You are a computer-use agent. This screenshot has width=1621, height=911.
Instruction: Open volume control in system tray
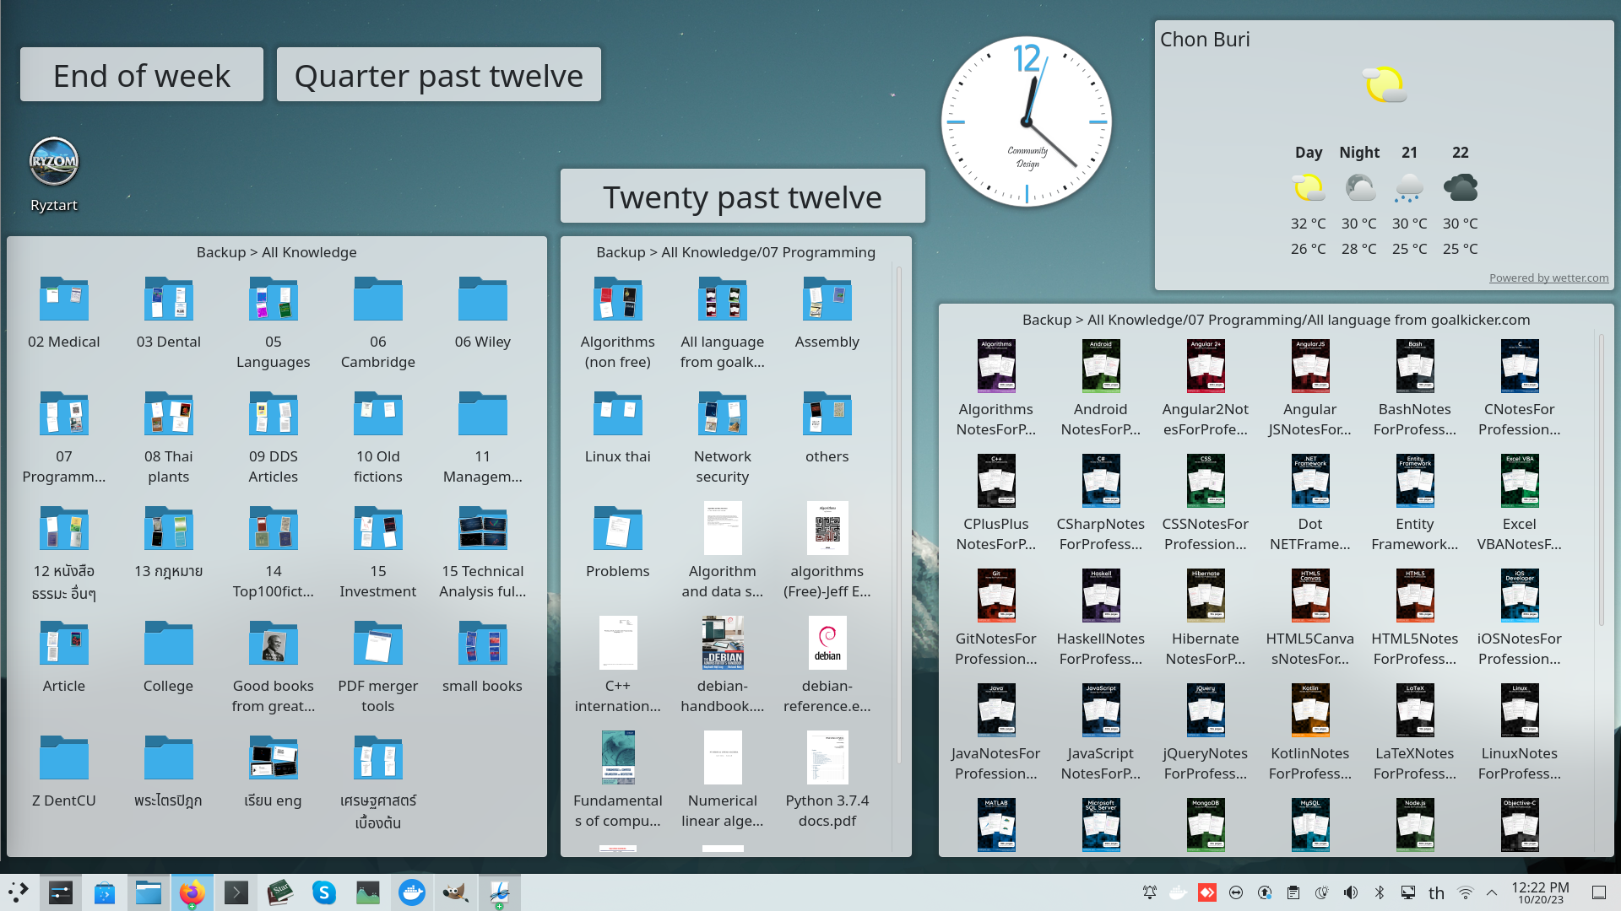(x=1351, y=892)
